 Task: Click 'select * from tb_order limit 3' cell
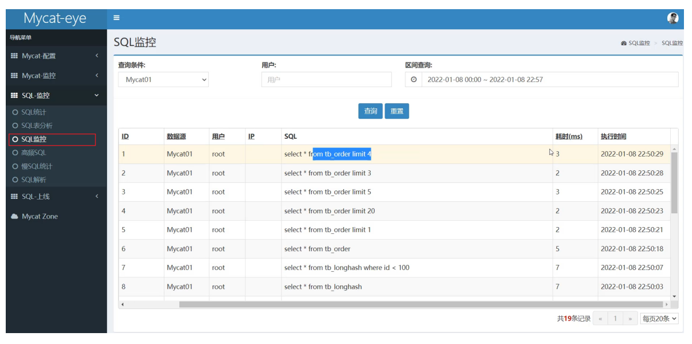click(x=417, y=173)
